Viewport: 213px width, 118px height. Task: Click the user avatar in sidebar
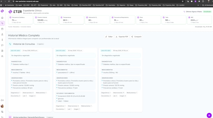click(x=2, y=106)
